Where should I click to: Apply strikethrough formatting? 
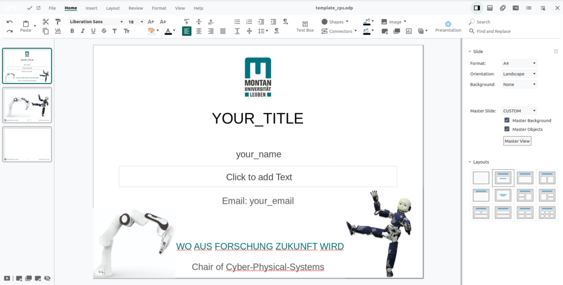coord(103,31)
